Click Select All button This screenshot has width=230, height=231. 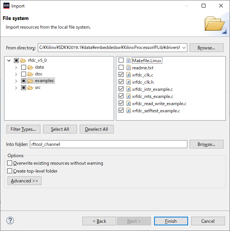tap(60, 129)
